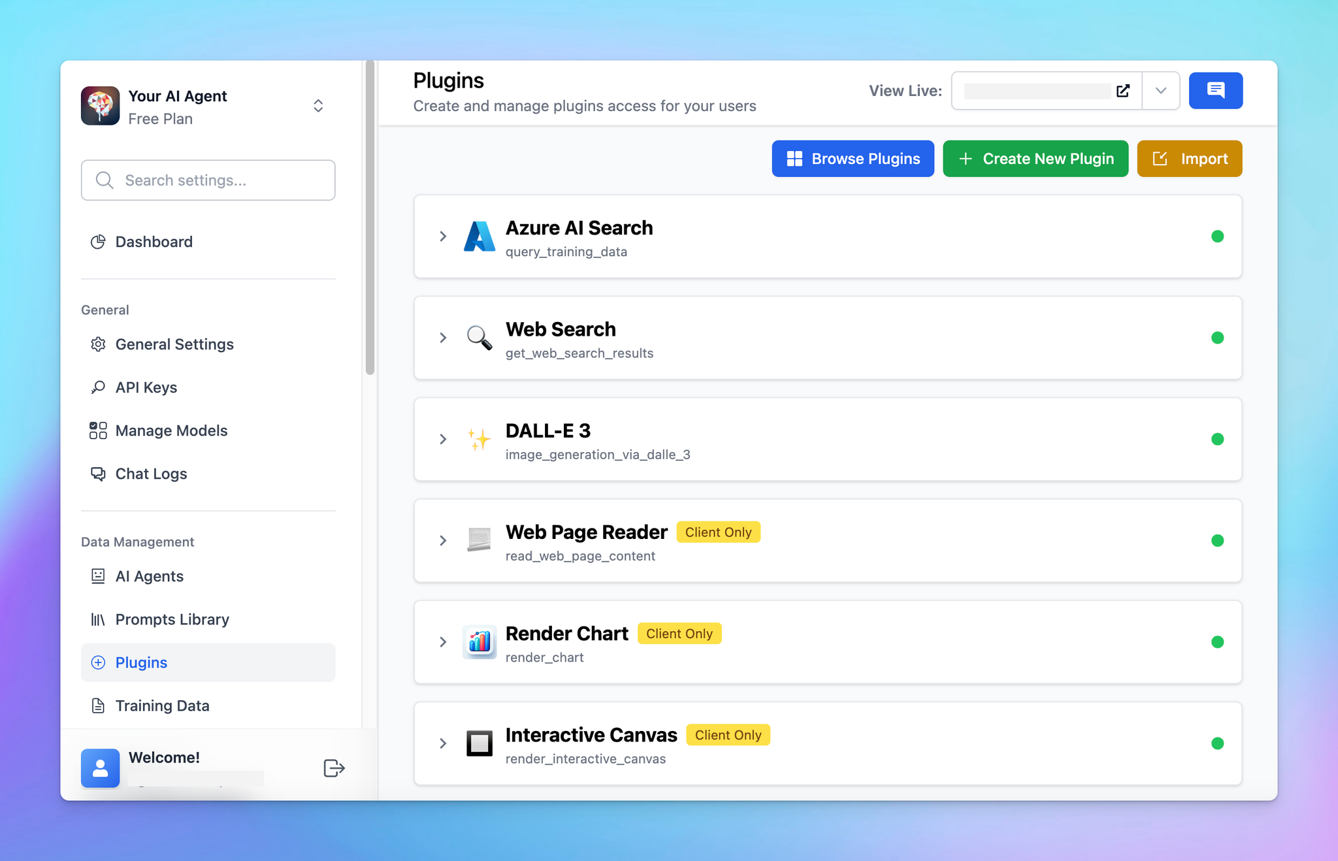Screen dimensions: 1338x861
Task: Click the sidebar vertical scrollbar
Action: coord(370,218)
